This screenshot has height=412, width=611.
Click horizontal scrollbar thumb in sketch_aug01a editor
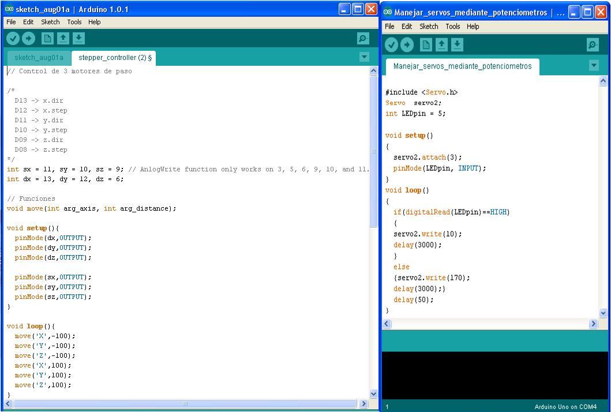point(185,404)
